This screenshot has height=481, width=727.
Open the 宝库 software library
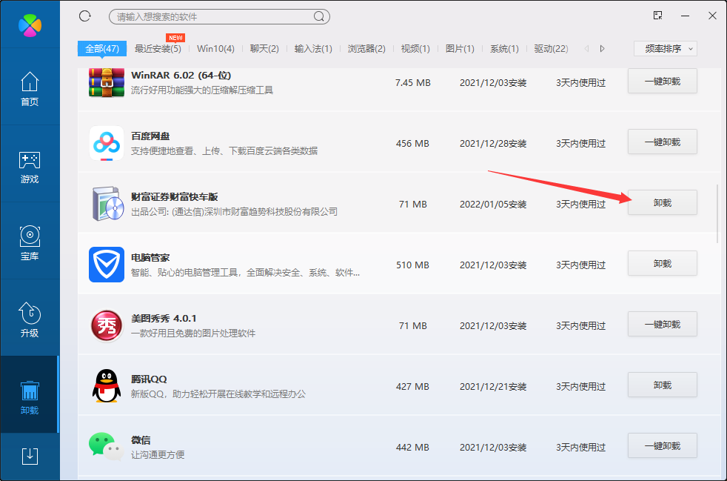tap(30, 243)
